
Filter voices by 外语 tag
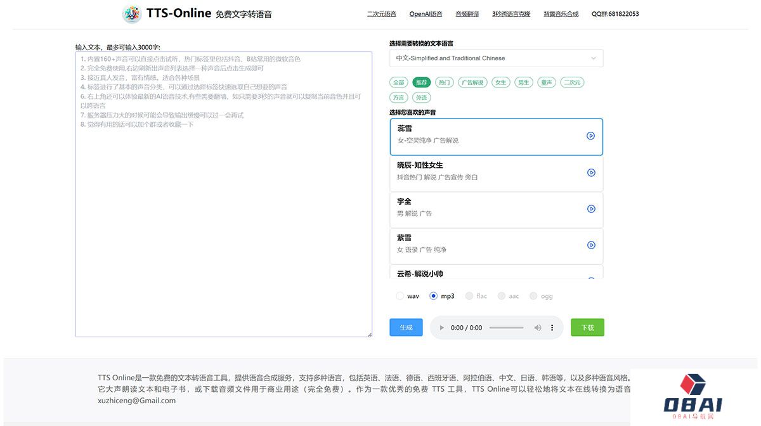tap(421, 98)
